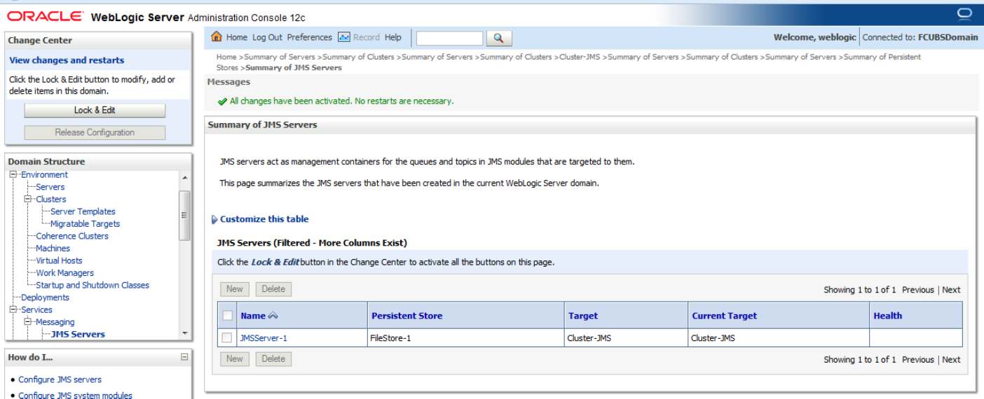
Task: Collapse the Messaging tree node
Action: click(x=28, y=322)
